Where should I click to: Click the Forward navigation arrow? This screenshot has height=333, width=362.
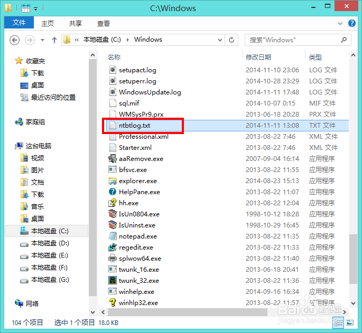click(30, 40)
